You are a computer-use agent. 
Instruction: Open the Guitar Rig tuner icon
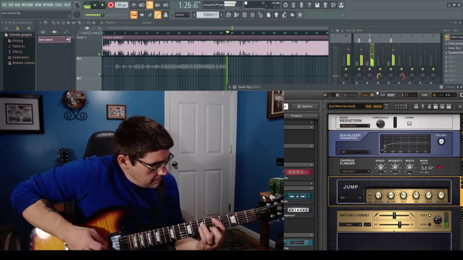point(422,106)
